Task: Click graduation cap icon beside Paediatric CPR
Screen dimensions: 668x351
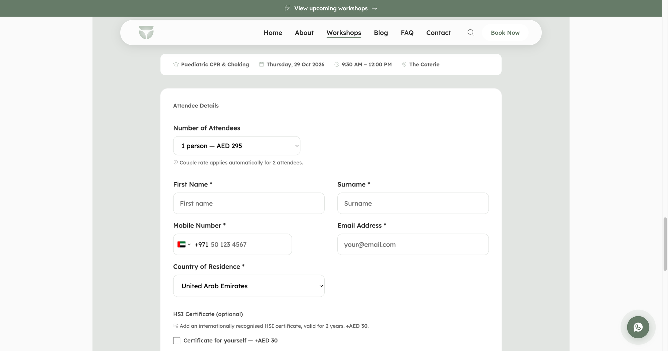Action: (176, 64)
